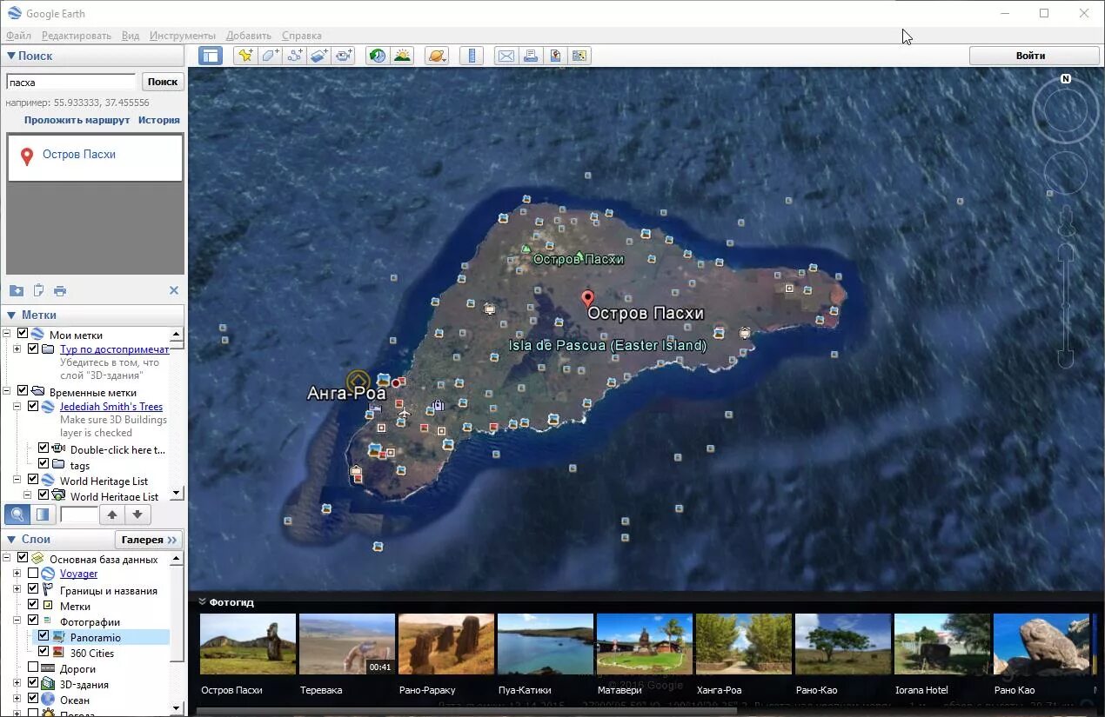Click the Поиск search button
This screenshot has width=1105, height=717.
tap(163, 82)
